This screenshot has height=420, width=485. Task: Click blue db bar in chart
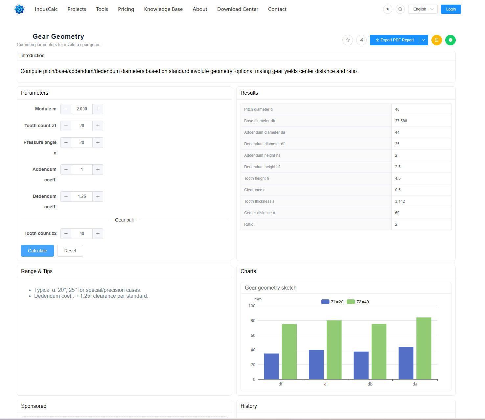[x=361, y=365]
